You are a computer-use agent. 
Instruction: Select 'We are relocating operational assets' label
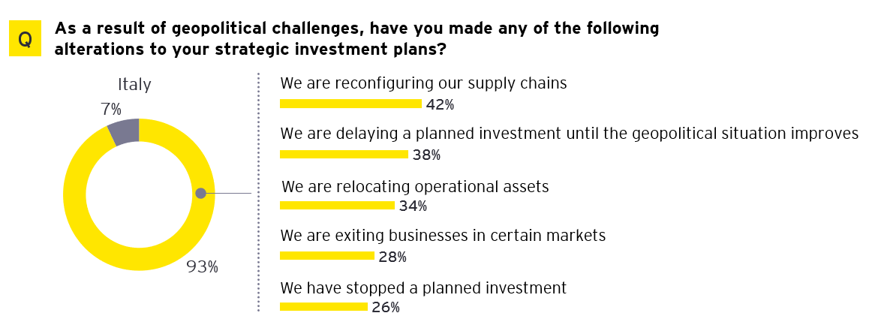point(415,186)
